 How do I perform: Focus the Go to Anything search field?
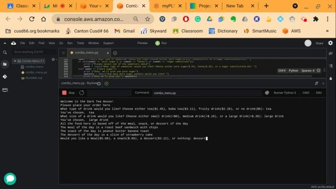[34, 52]
